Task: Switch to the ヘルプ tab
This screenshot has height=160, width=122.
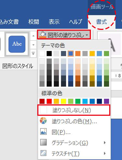Action: point(76,22)
